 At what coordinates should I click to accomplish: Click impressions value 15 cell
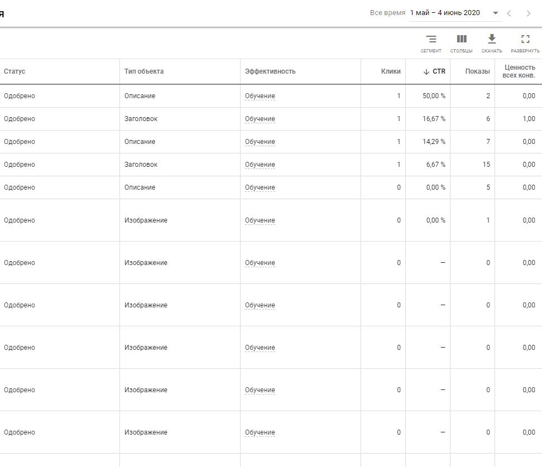pyautogui.click(x=486, y=165)
